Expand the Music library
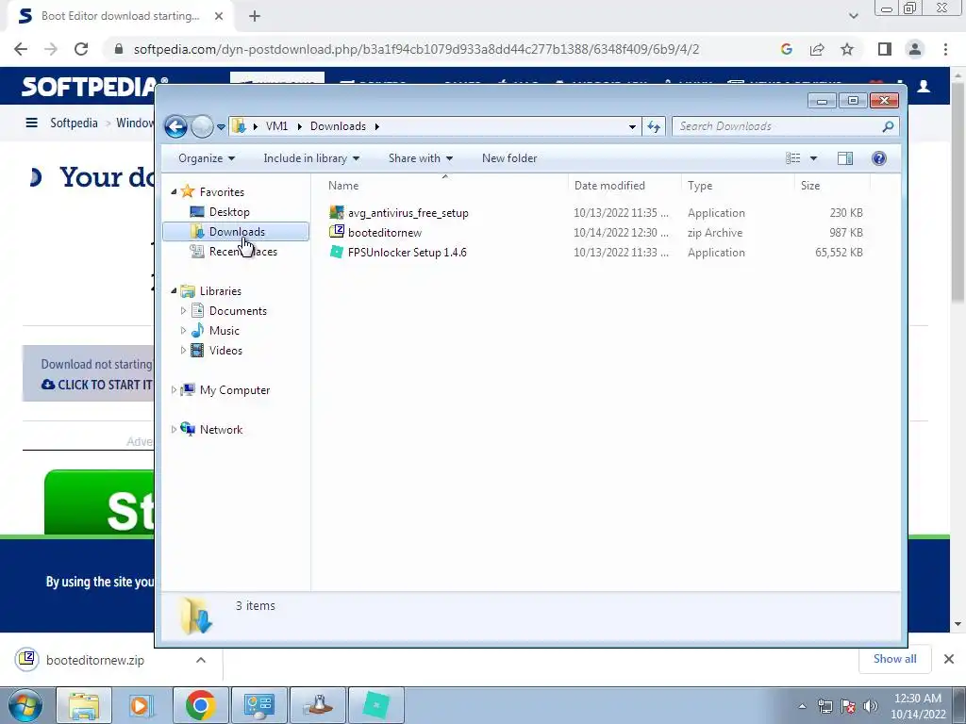966x724 pixels. (x=183, y=331)
